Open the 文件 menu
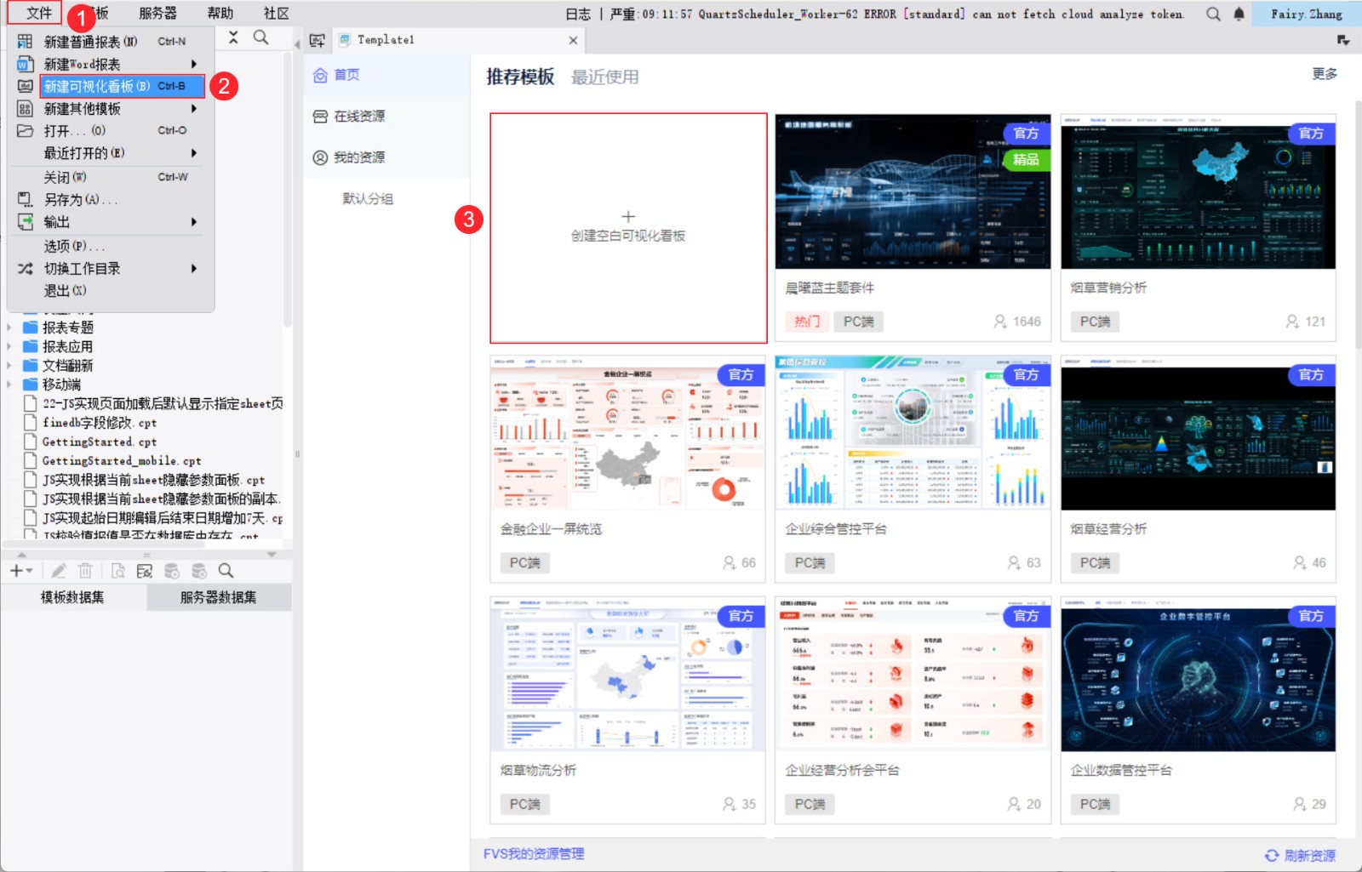 coord(38,13)
